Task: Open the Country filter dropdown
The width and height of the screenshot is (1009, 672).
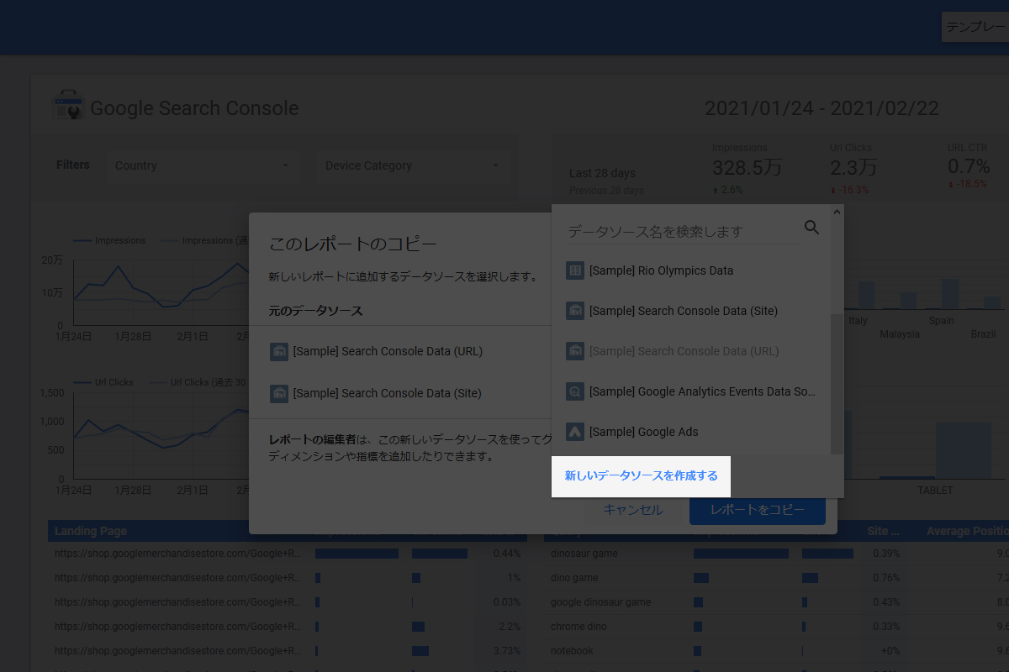Action: pos(202,165)
